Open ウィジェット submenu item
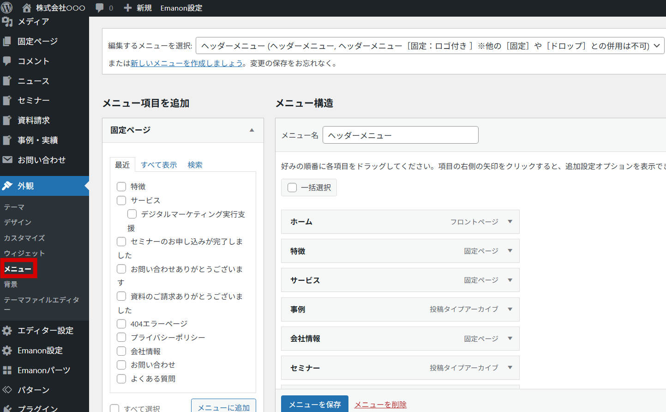Viewport: 666px width, 412px height. [24, 253]
